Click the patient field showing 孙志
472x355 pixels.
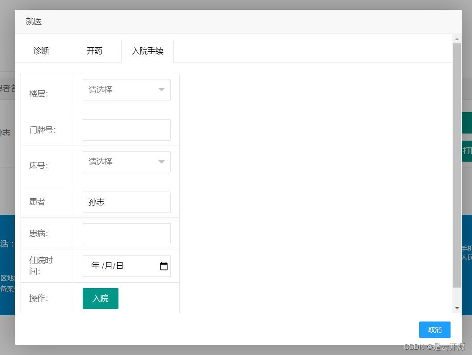(x=126, y=202)
